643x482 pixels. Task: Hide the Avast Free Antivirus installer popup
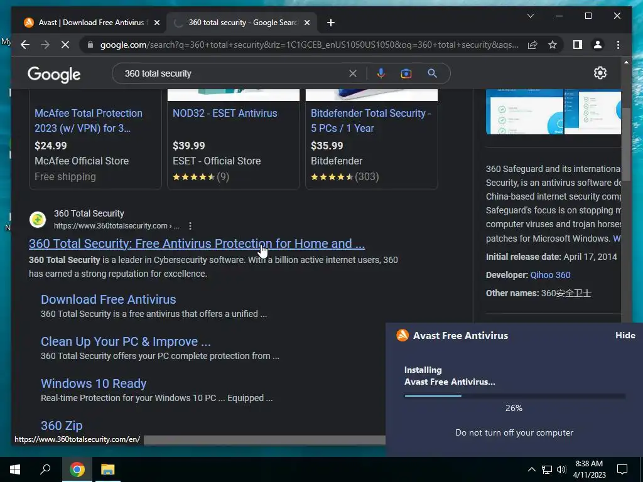(x=625, y=335)
